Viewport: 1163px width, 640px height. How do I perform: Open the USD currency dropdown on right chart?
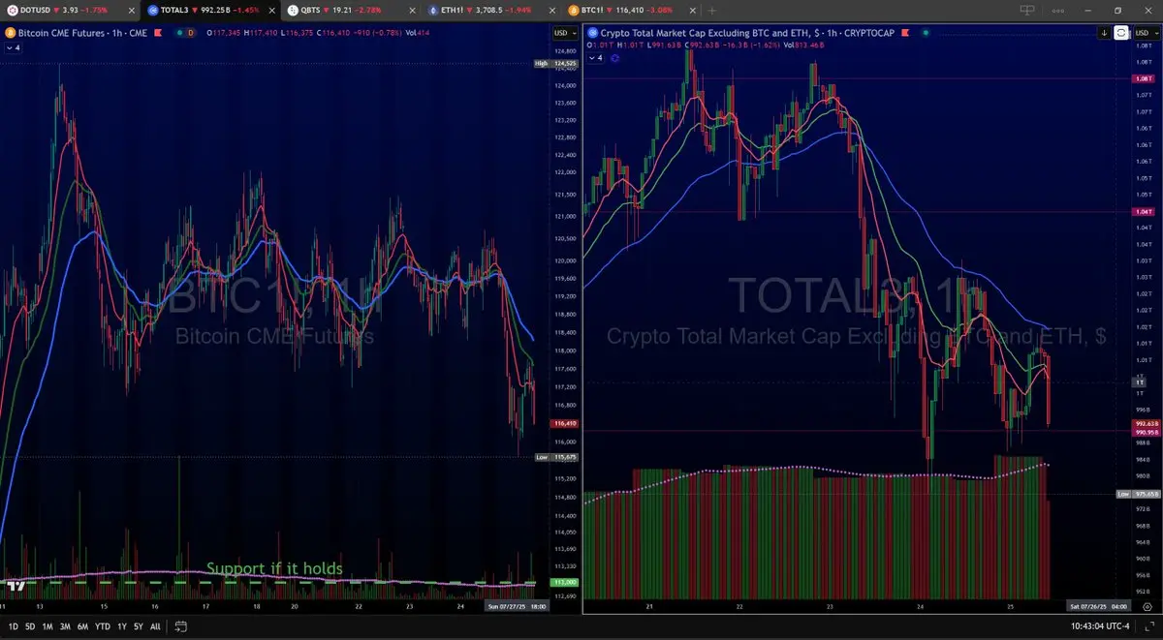pos(1147,33)
